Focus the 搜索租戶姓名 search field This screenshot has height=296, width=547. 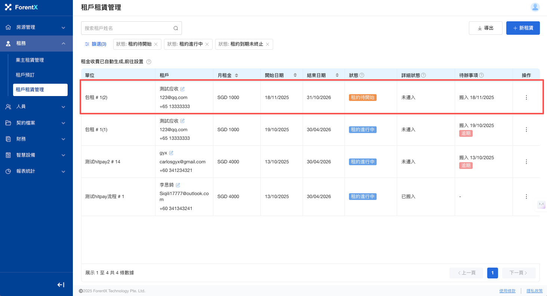[x=127, y=28]
